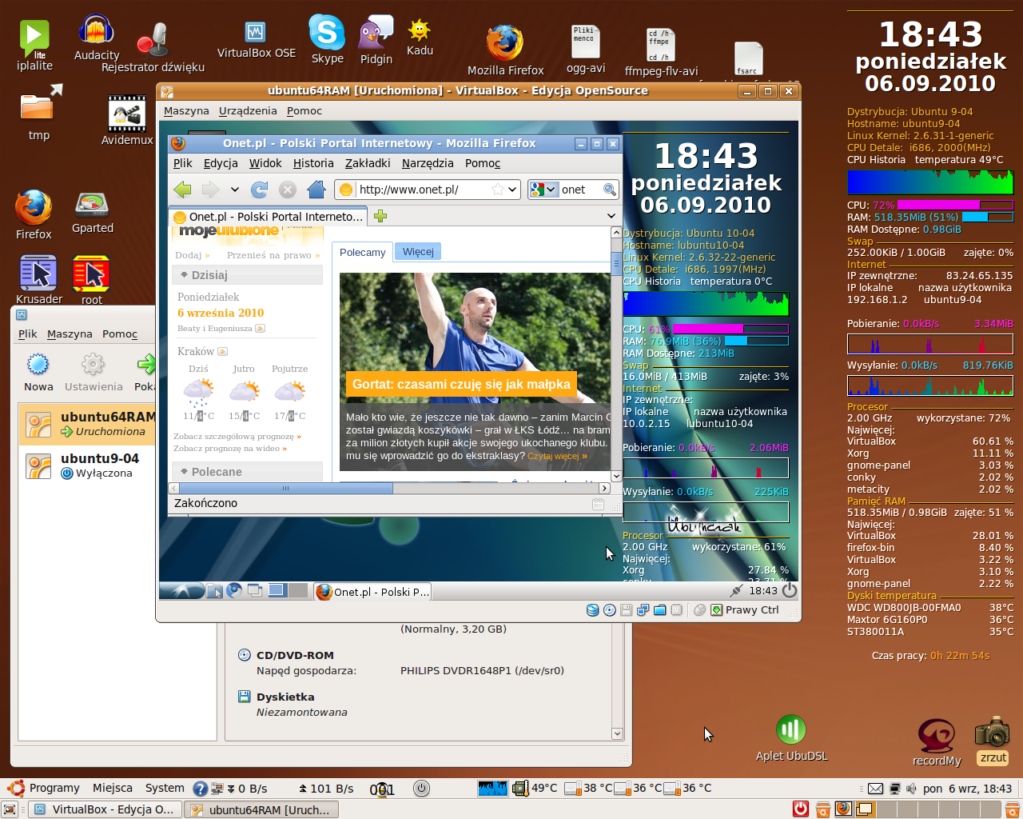
Task: Click the network indicator in VM status bar
Action: click(643, 610)
